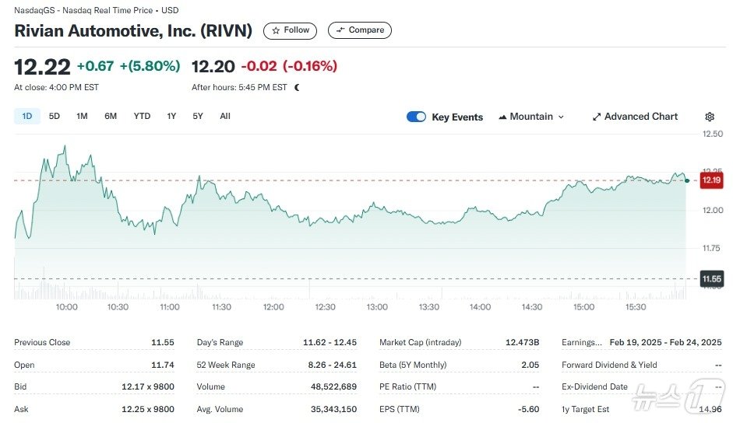Switch to the 5Y range

point(198,117)
